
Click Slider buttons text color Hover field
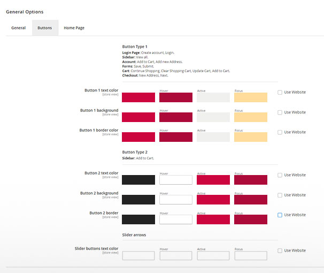[176, 256]
